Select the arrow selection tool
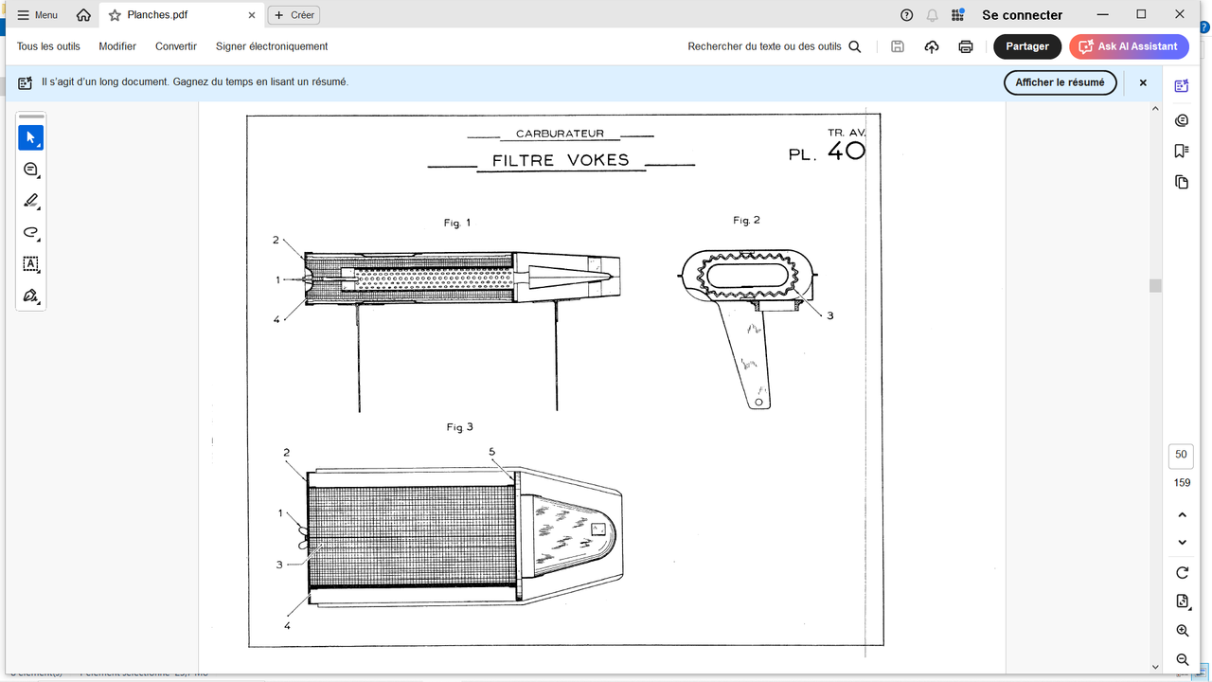Screen dimensions: 1212x682 pos(30,137)
